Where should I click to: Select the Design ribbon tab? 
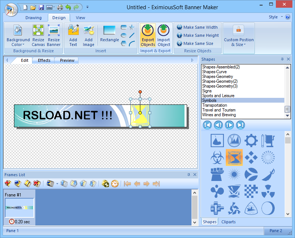[x=59, y=18]
